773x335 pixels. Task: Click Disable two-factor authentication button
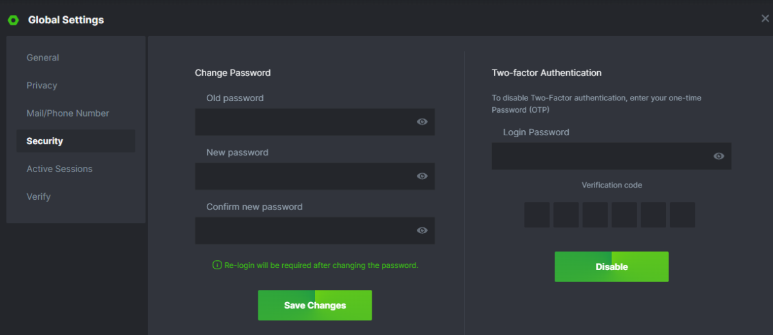(x=611, y=267)
